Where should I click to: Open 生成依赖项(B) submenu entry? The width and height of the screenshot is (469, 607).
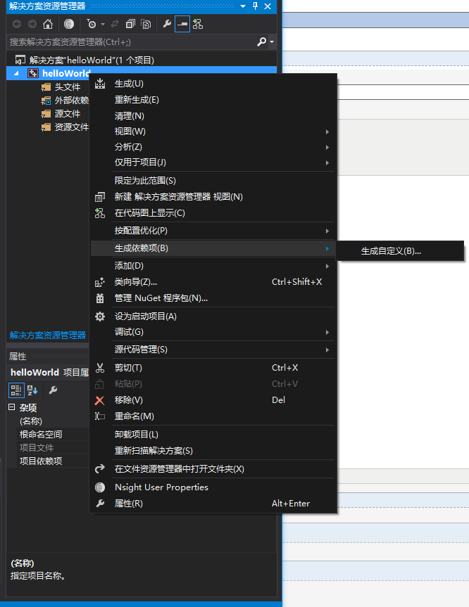(213, 248)
